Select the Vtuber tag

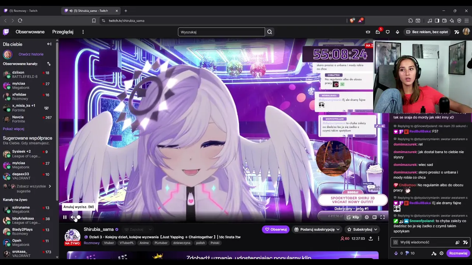pyautogui.click(x=109, y=243)
